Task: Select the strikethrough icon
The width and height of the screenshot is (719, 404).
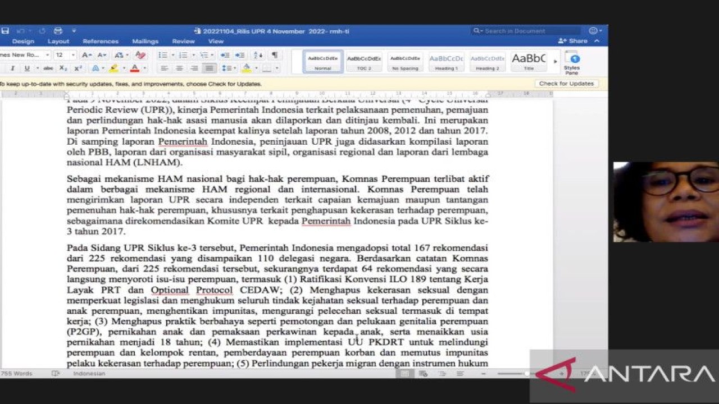Action: click(49, 67)
